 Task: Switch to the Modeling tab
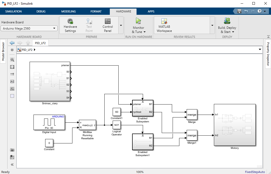pos(69,11)
